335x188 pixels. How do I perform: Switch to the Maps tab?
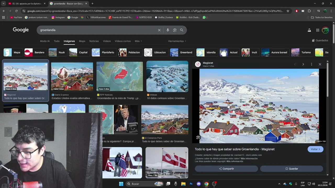click(82, 41)
